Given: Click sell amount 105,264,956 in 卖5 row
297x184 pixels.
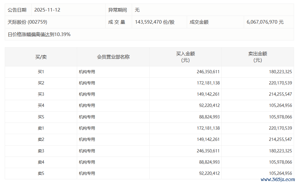Looking at the screenshot, I should click(280, 173).
